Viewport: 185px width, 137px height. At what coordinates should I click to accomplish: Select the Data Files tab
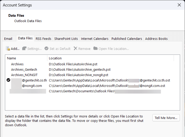[x=25, y=38]
